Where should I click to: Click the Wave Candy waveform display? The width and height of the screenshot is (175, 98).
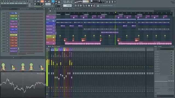tap(23, 85)
